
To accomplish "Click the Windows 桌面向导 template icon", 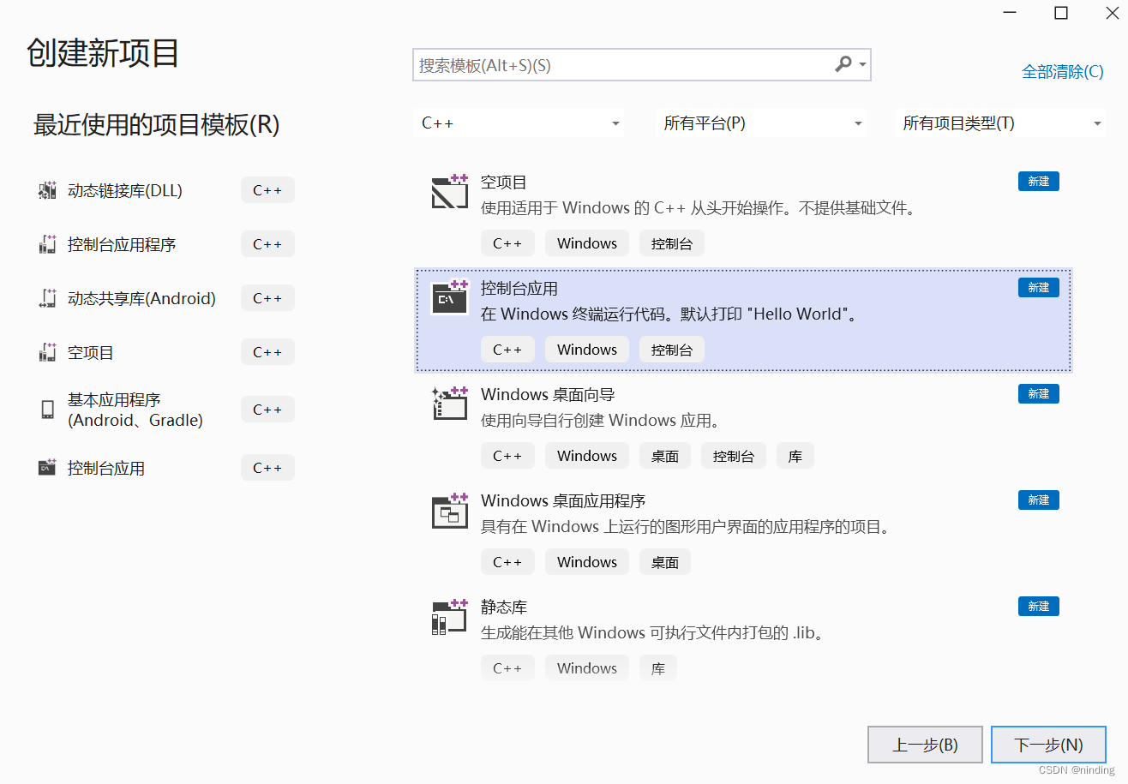I will pyautogui.click(x=449, y=404).
